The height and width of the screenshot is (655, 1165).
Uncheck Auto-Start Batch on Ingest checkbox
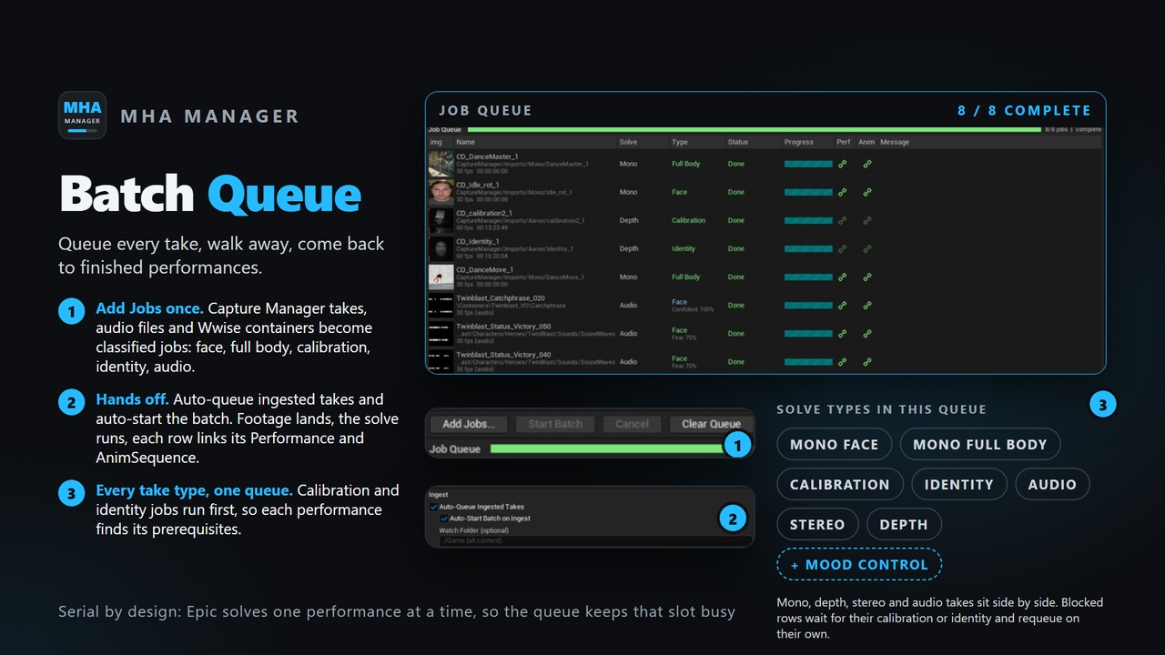click(x=444, y=519)
